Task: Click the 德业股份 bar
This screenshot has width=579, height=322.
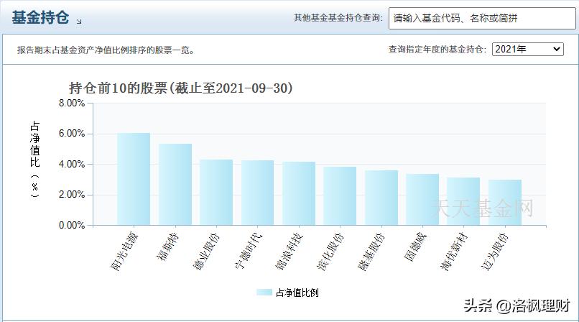Action: pos(216,193)
